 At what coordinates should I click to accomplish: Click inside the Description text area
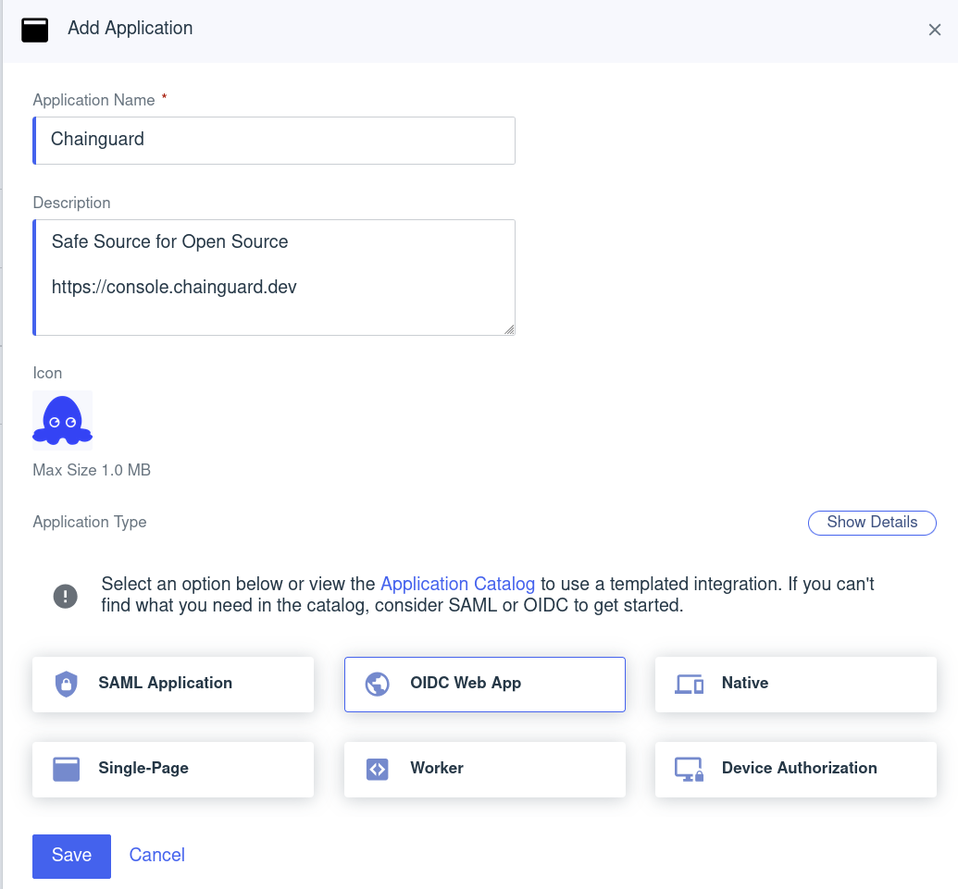point(274,277)
